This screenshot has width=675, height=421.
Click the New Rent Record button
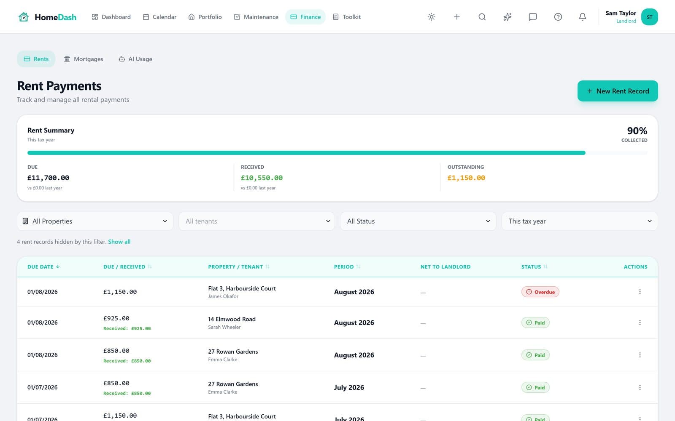point(618,91)
